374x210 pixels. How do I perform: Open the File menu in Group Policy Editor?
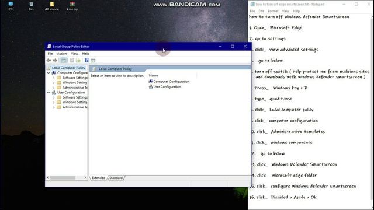(x=50, y=54)
